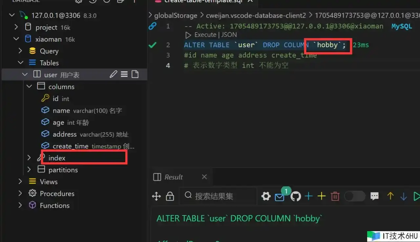The image size is (420, 242).
Task: Expand the Procedures node chevron
Action: pos(20,193)
